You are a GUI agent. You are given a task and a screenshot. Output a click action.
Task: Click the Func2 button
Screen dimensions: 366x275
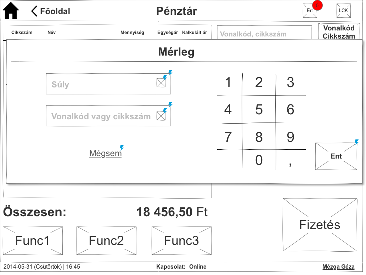pos(106,241)
